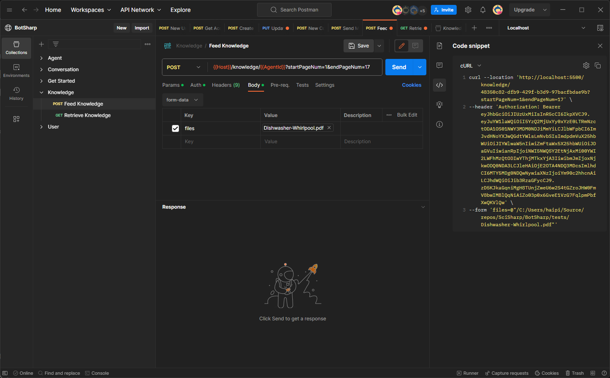Image resolution: width=610 pixels, height=378 pixels.
Task: Copy the cURL snippet to clipboard
Action: click(x=598, y=65)
